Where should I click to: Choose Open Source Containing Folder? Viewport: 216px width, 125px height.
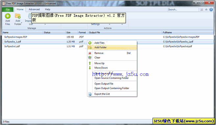coord(112,78)
